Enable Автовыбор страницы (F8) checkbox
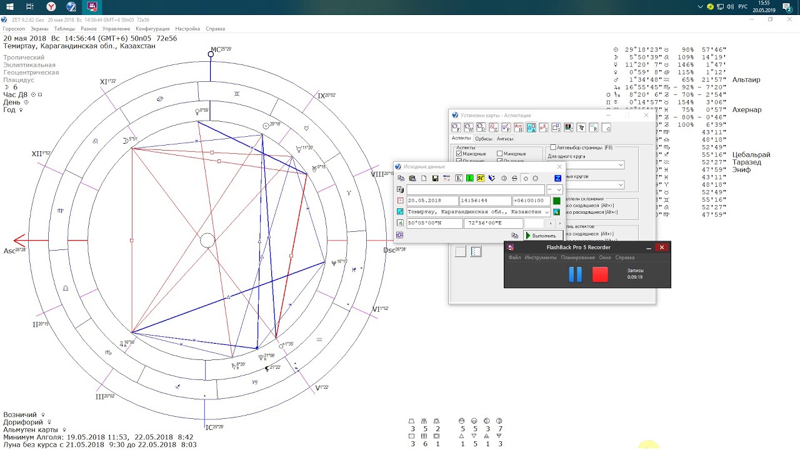The image size is (800, 450). (553, 147)
